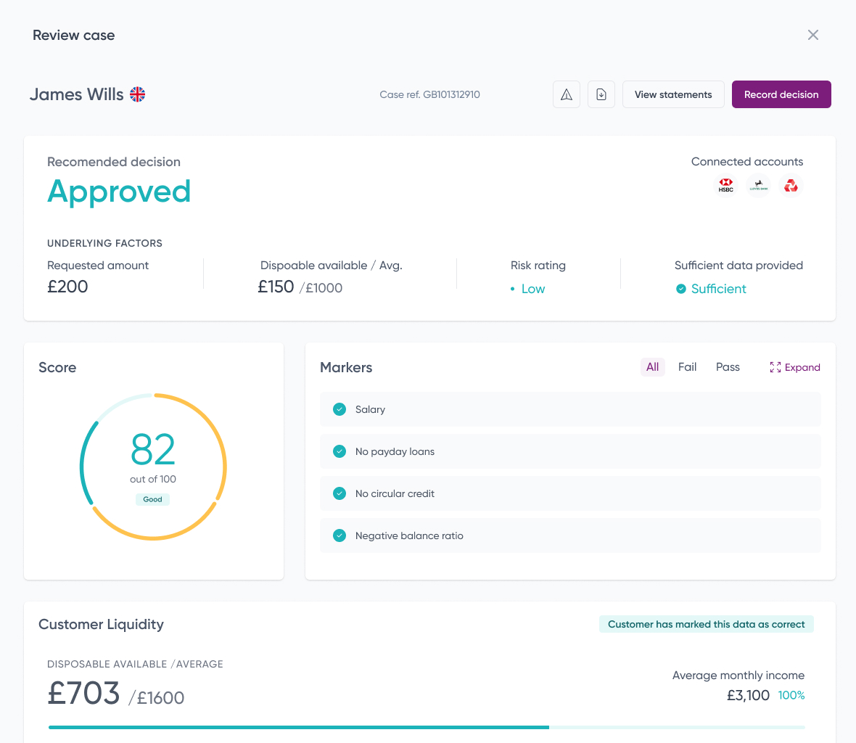The height and width of the screenshot is (743, 856).
Task: Click the Sufficient checkmark icon
Action: 680,289
